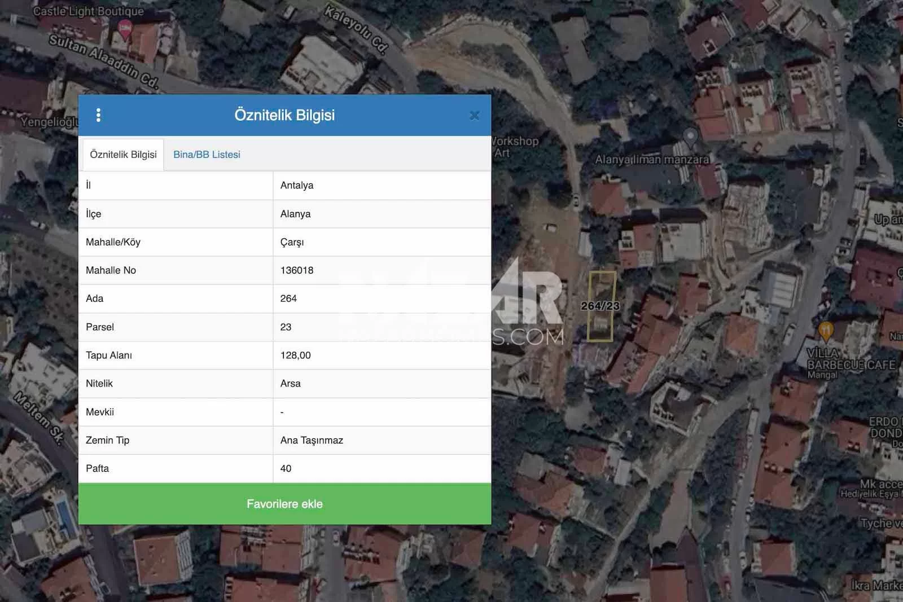This screenshot has width=903, height=602.
Task: Click the Kaleyolu Cd. street label
Action: pyautogui.click(x=356, y=29)
